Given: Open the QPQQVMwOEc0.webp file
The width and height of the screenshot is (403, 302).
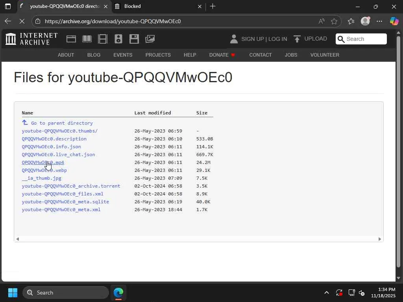Looking at the screenshot, I should (44, 170).
